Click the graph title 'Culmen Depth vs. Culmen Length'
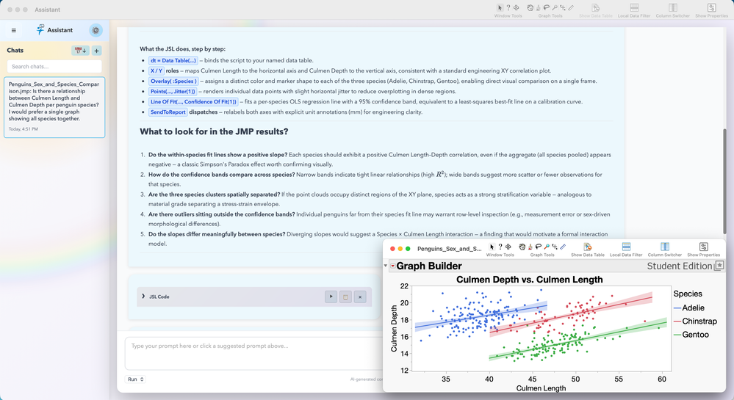The height and width of the screenshot is (400, 734). 530,280
